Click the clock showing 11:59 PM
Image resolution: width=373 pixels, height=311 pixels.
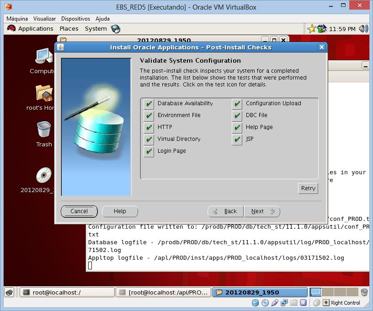pos(342,29)
